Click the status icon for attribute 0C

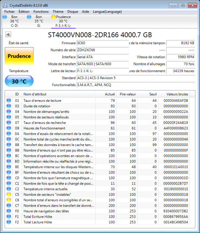(9, 139)
